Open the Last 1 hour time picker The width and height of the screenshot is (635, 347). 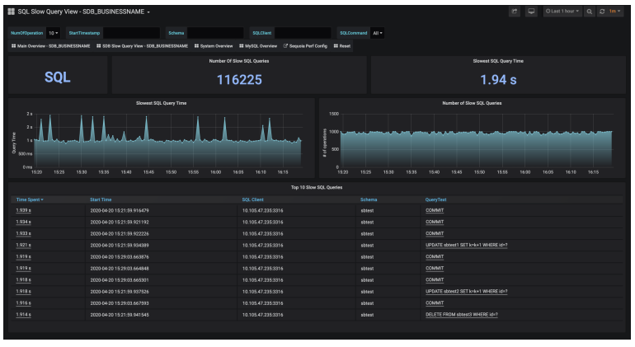point(562,12)
